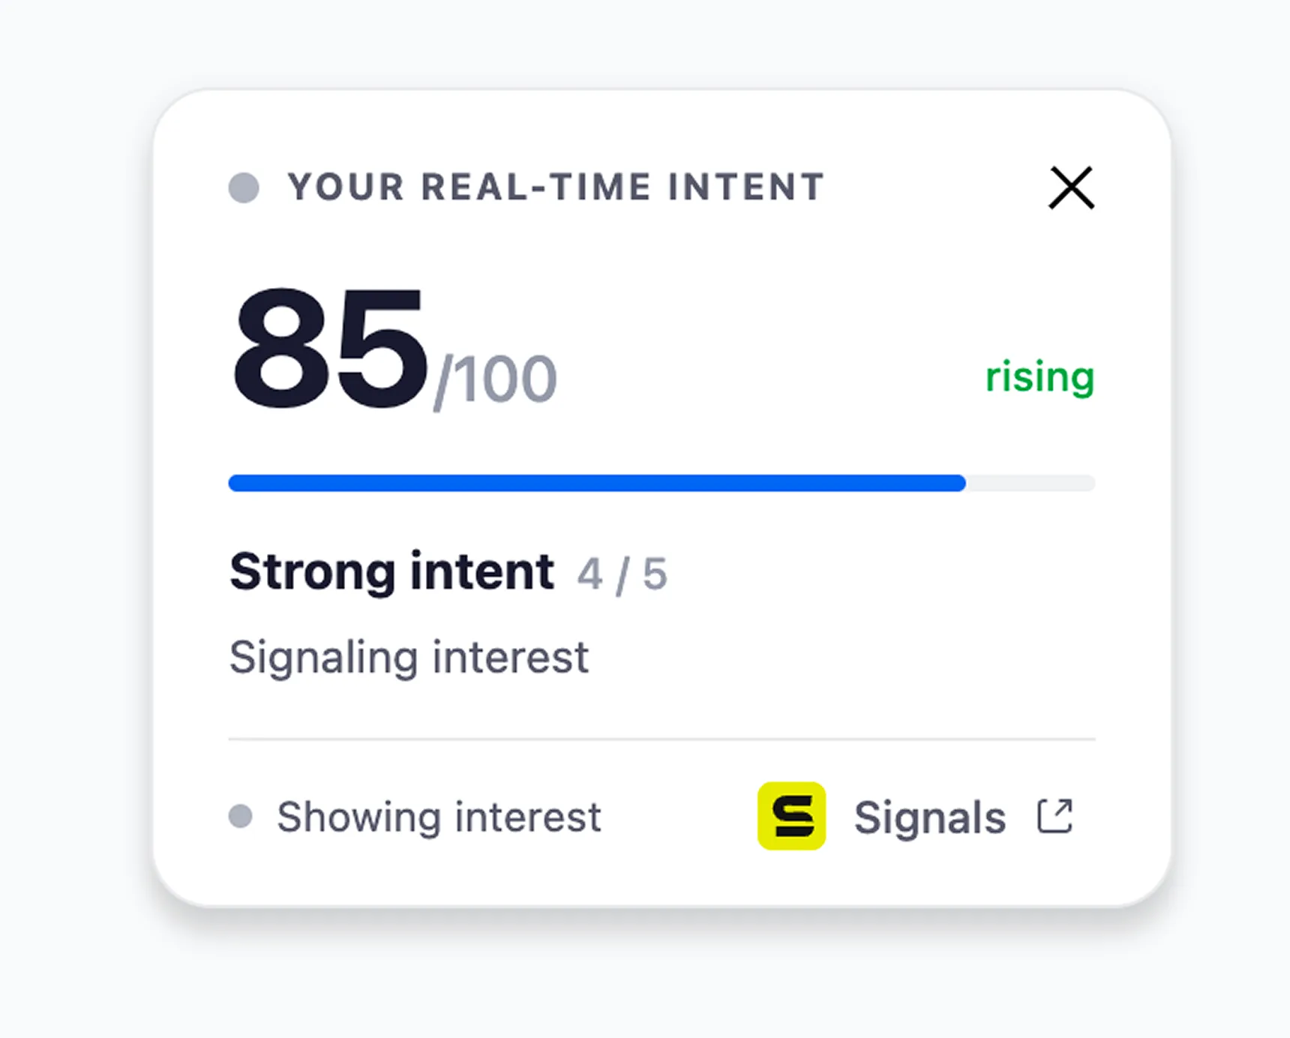Click the /100 score denominator
This screenshot has width=1290, height=1038.
tap(495, 381)
